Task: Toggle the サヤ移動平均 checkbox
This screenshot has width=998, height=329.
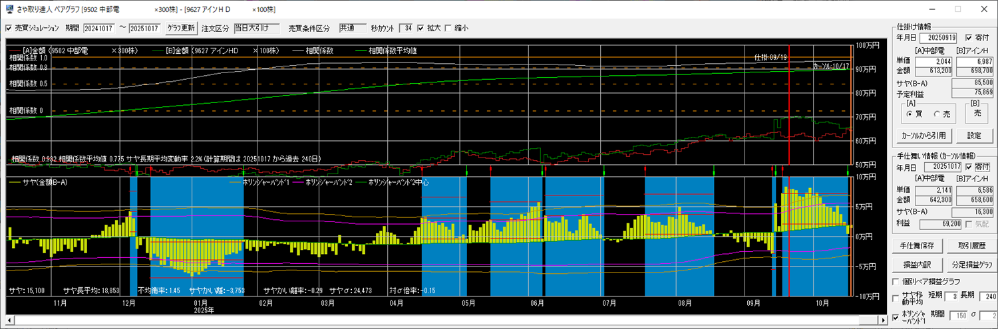Action: (x=896, y=298)
